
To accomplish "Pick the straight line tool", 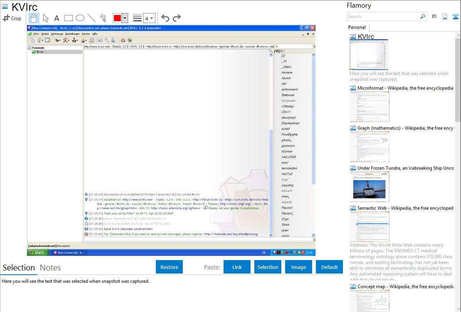I will tap(92, 18).
